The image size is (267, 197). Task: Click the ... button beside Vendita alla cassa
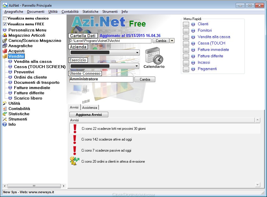[186, 37]
